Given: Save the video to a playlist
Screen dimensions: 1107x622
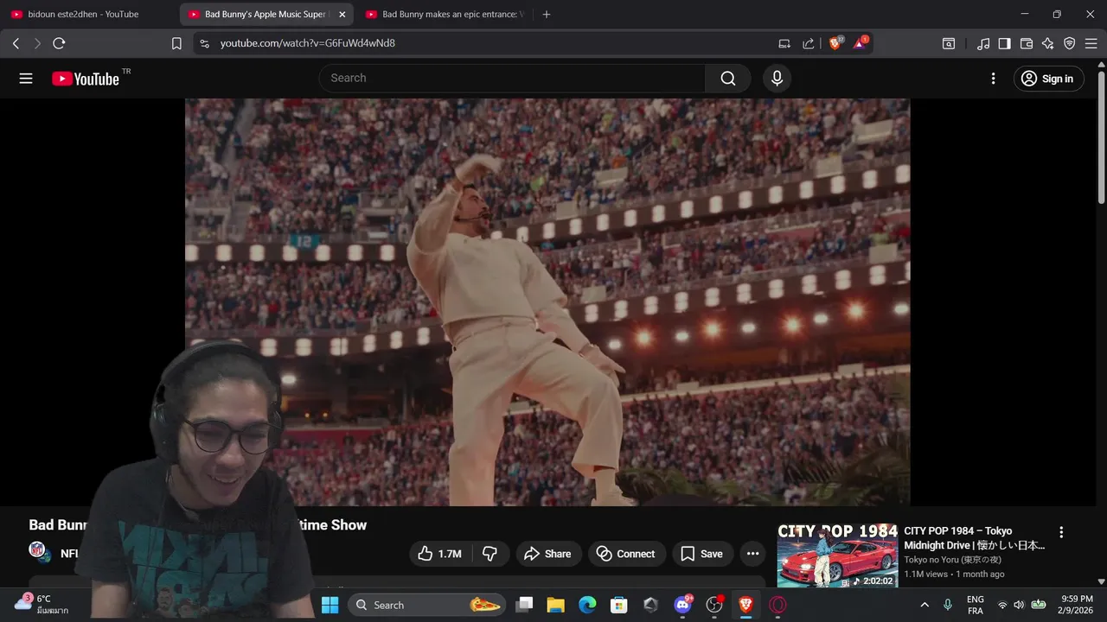Looking at the screenshot, I should click(x=702, y=554).
